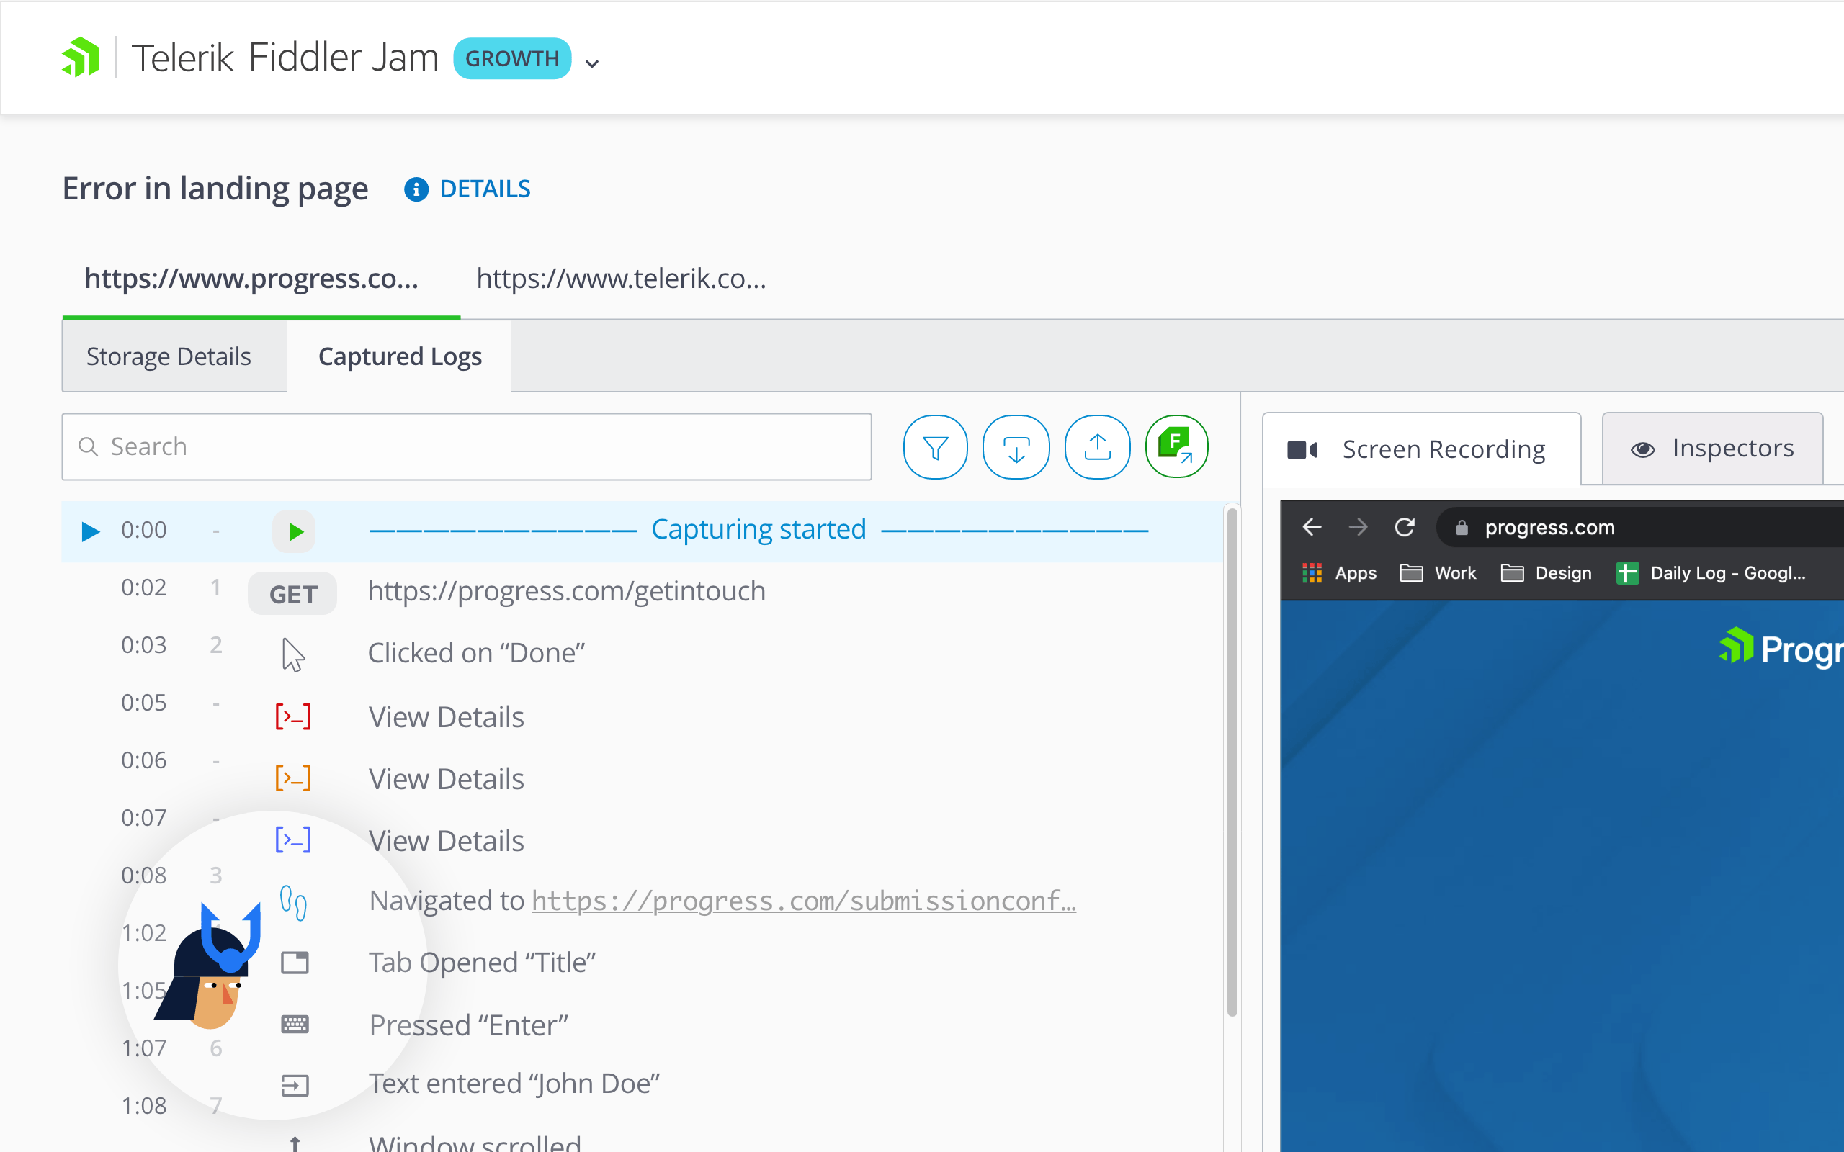Screen dimensions: 1844x1152
Task: Click the 0:08 timestamp
Action: tap(143, 876)
